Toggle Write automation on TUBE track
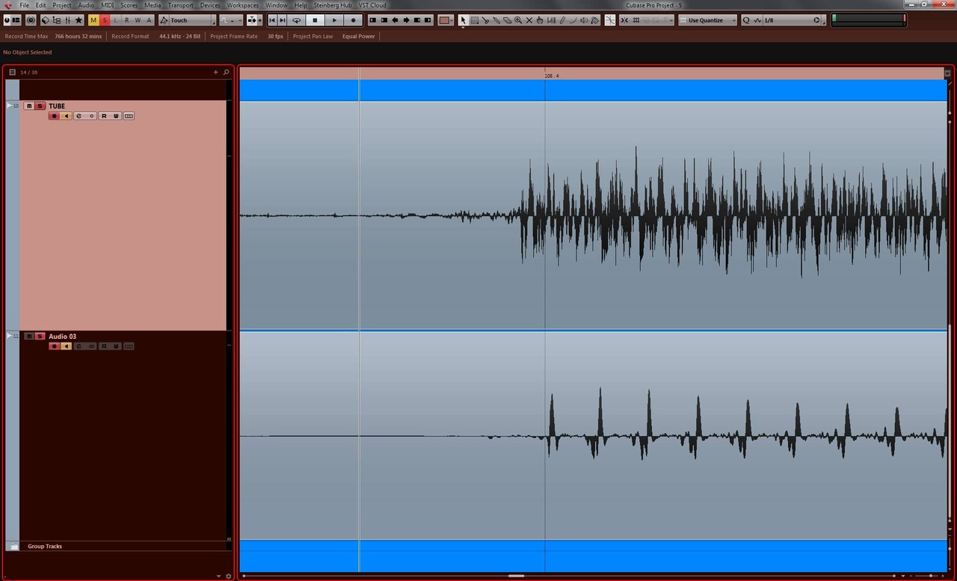This screenshot has width=957, height=581. (117, 116)
